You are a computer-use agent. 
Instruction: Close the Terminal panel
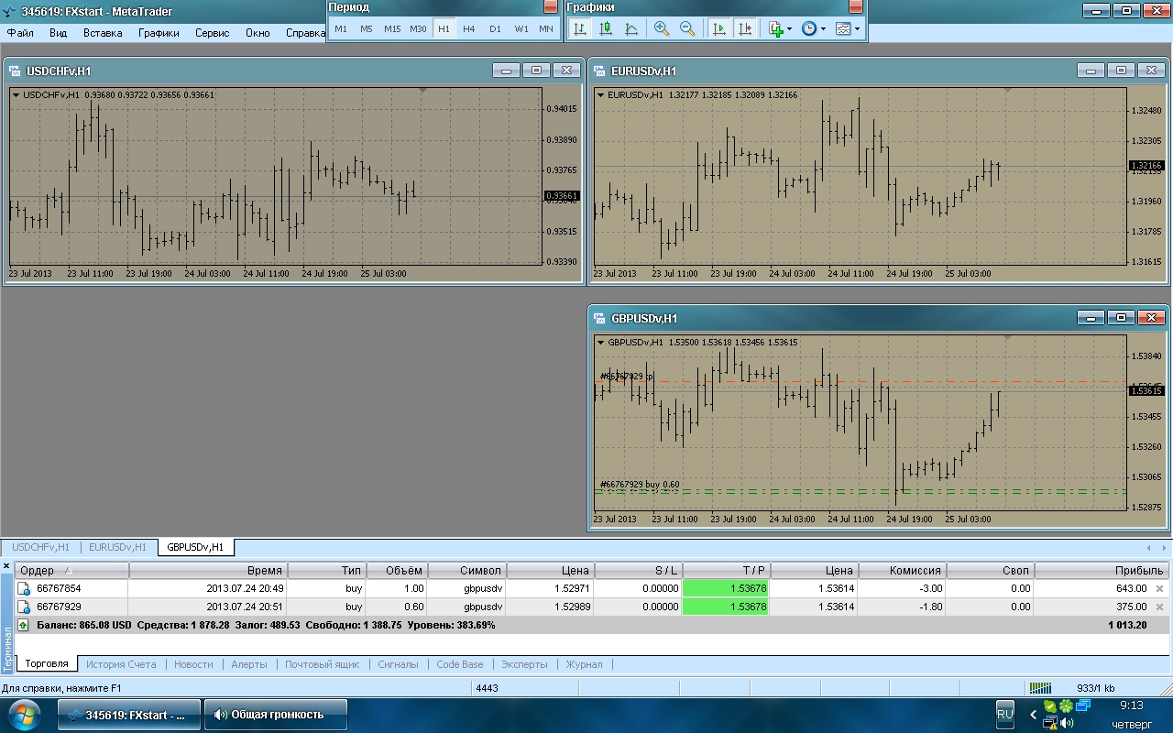pyautogui.click(x=6, y=567)
